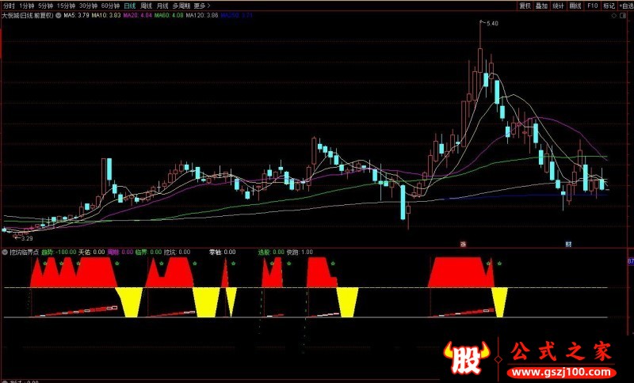Click the 5.40 high price marker
The width and height of the screenshot is (634, 383).
[492, 24]
